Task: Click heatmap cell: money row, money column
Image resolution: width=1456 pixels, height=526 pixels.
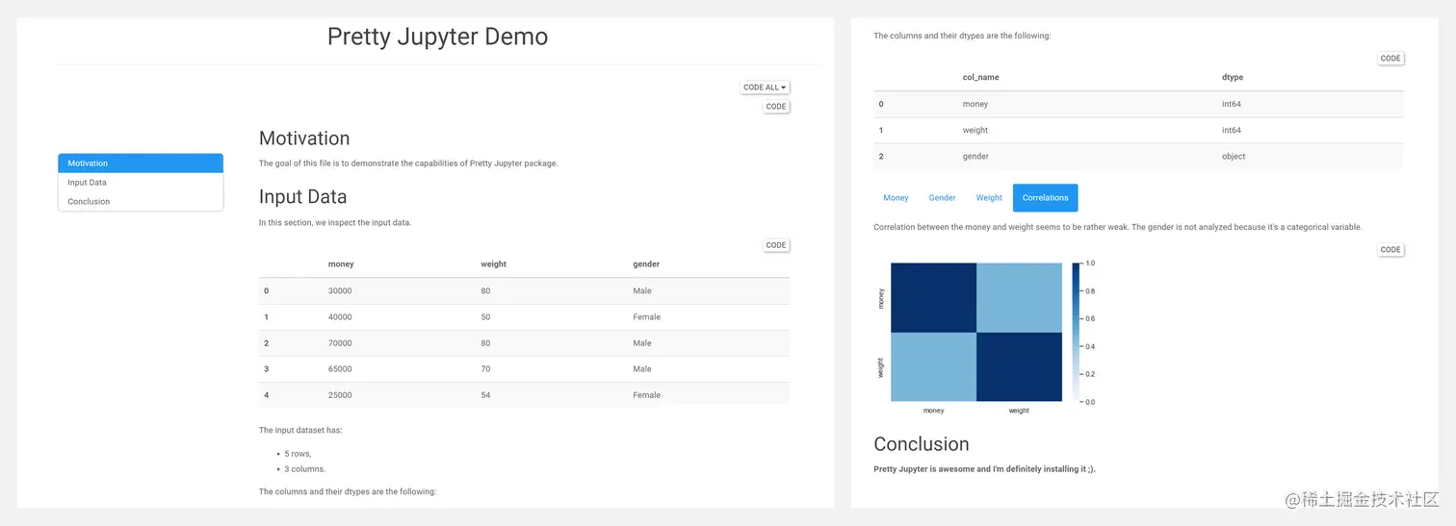Action: (x=933, y=297)
